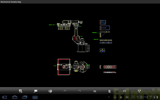Open the 13:47 clock status panel
Image resolution: width=160 pixels, height=100 pixels.
pyautogui.click(x=144, y=97)
